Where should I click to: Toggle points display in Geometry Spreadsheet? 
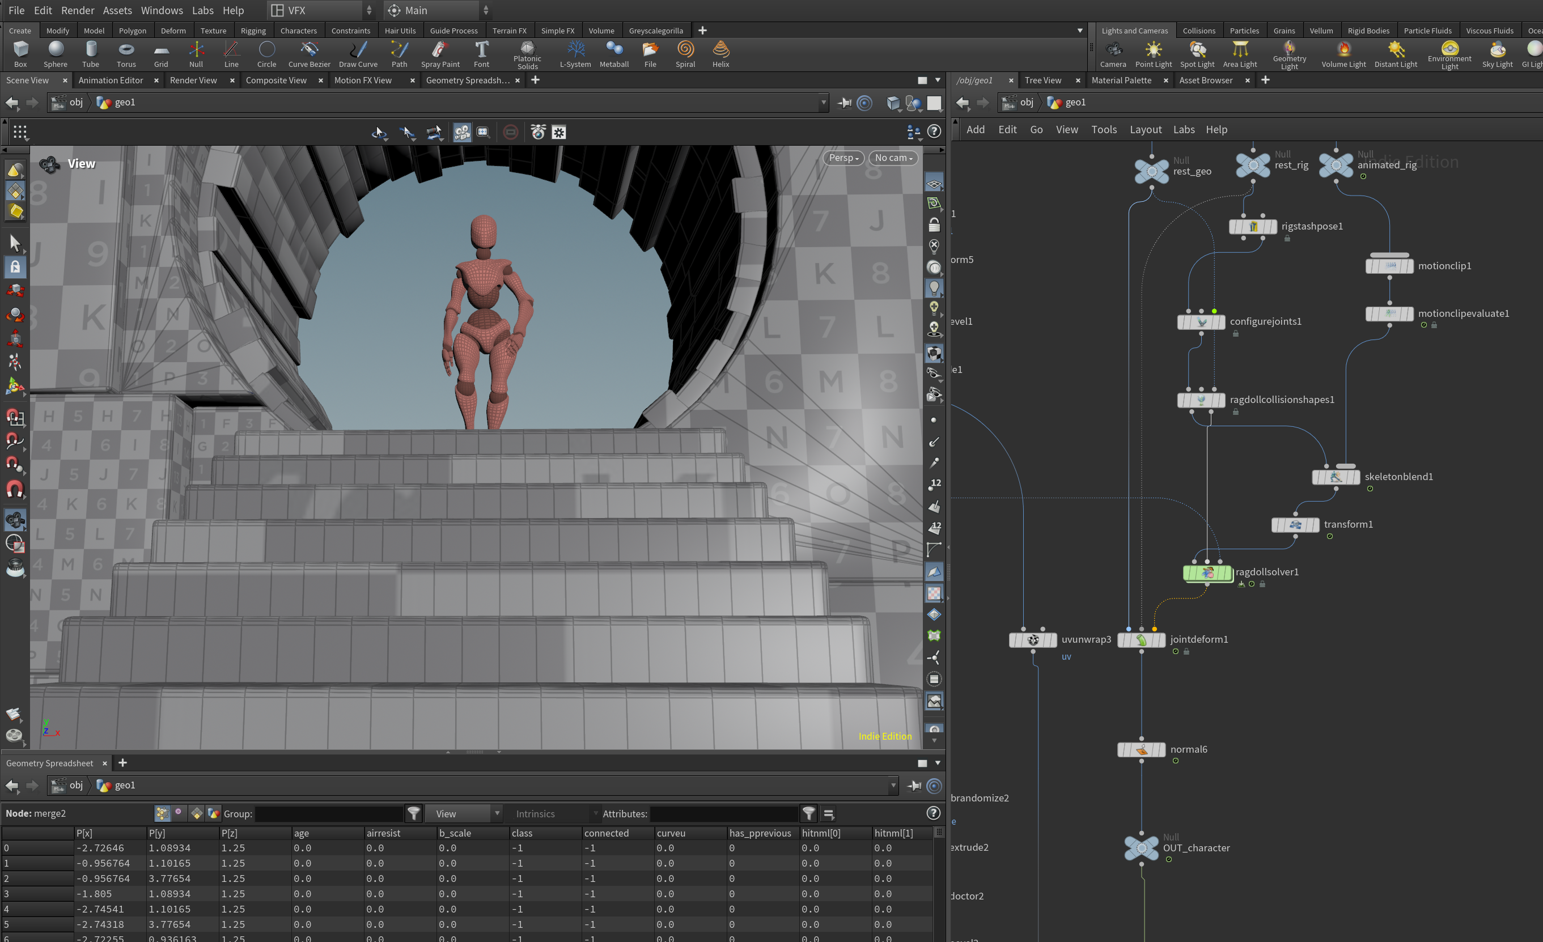[x=162, y=813]
